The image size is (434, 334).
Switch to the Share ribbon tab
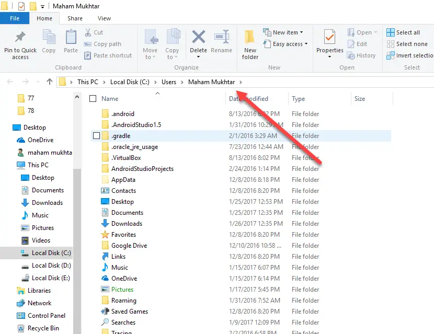point(75,18)
